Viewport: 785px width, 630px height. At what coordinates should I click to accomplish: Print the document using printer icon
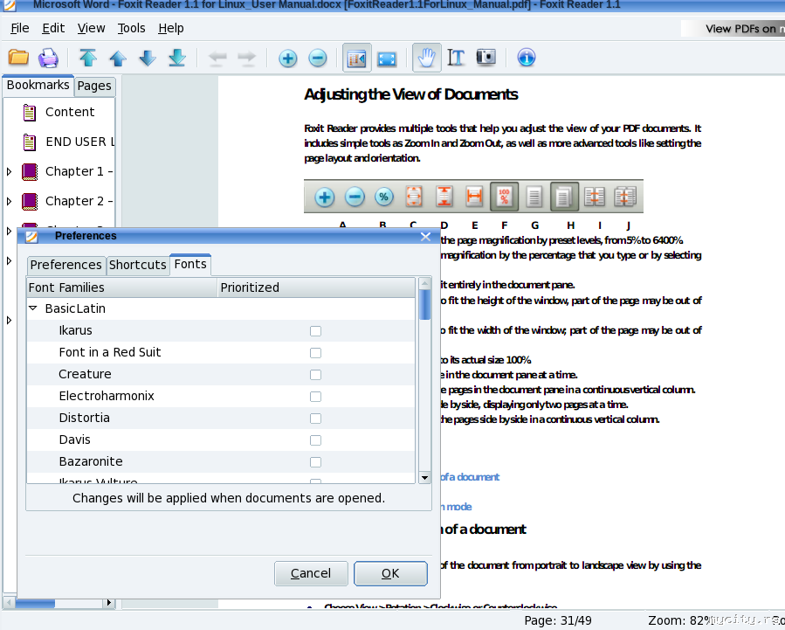click(x=48, y=58)
